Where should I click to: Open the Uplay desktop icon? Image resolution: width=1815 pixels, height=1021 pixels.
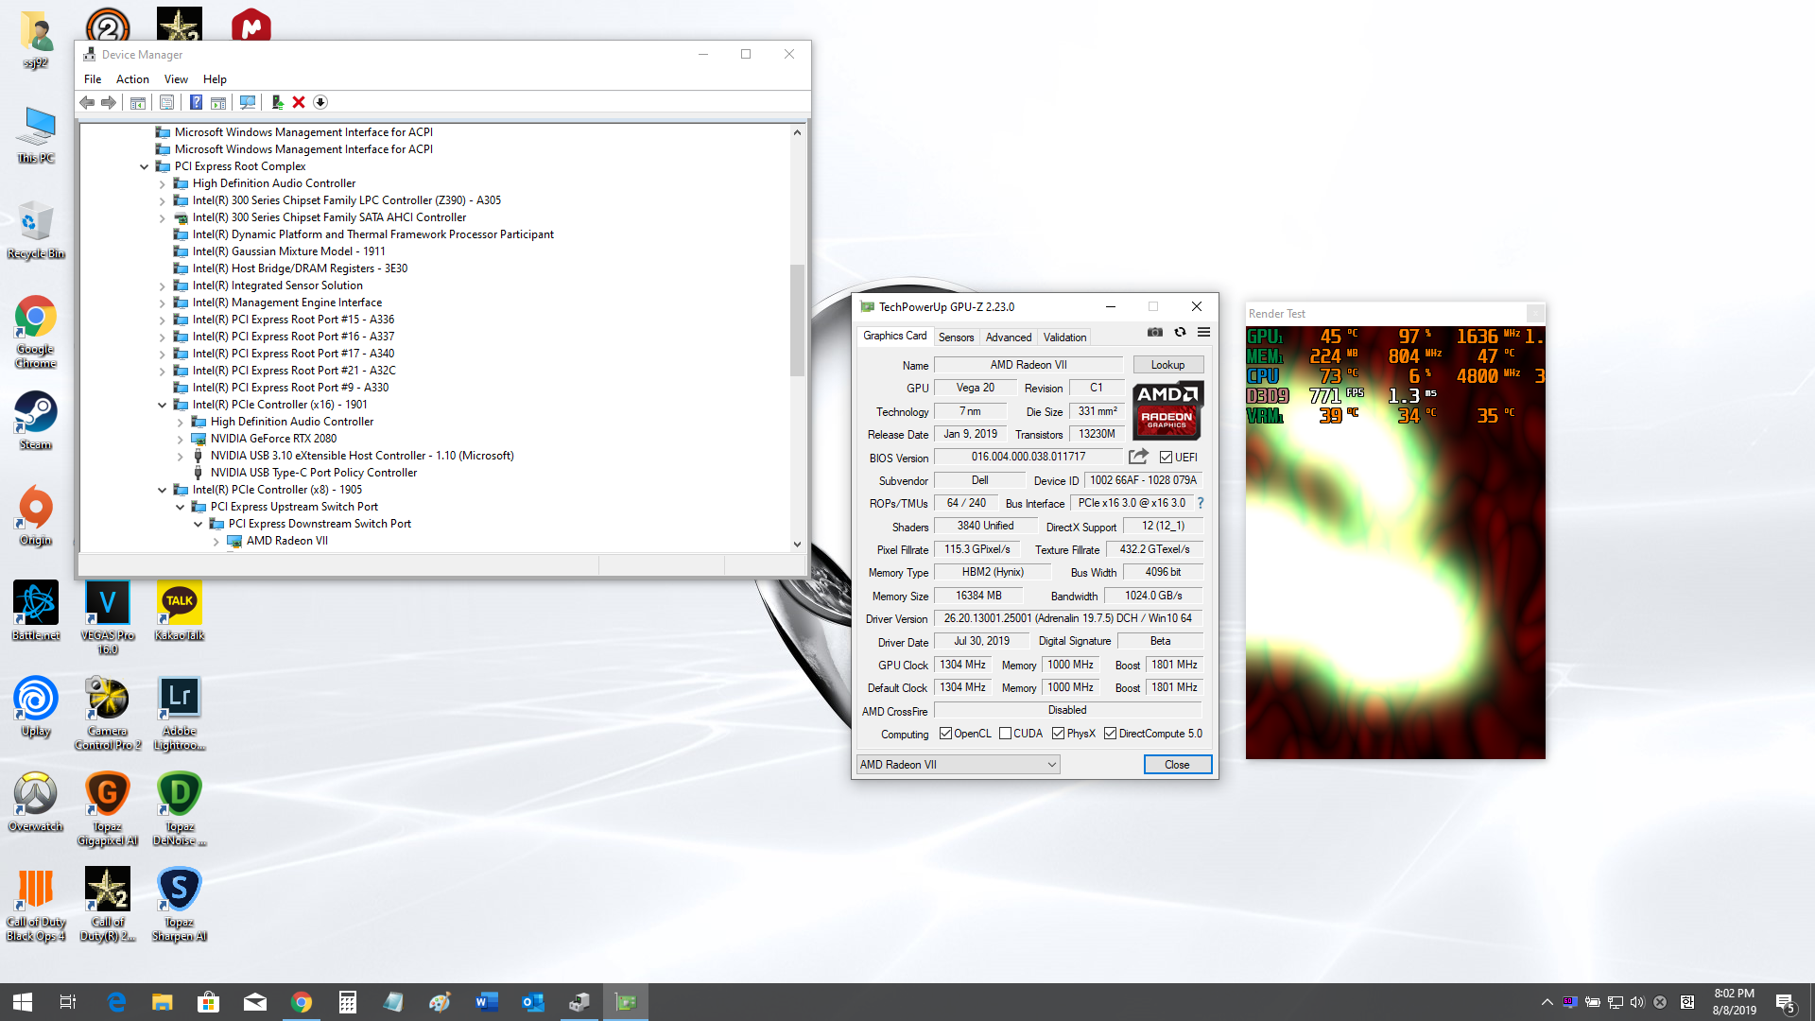[x=35, y=707]
